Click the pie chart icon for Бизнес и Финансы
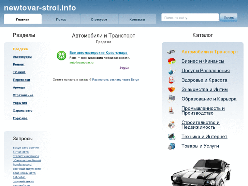This screenshot has width=248, height=186. click(172, 61)
